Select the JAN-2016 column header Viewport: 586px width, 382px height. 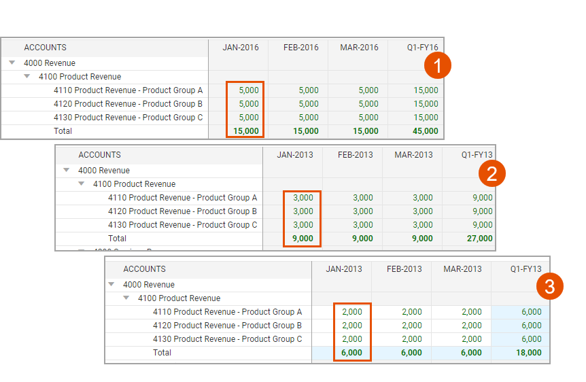pyautogui.click(x=241, y=48)
